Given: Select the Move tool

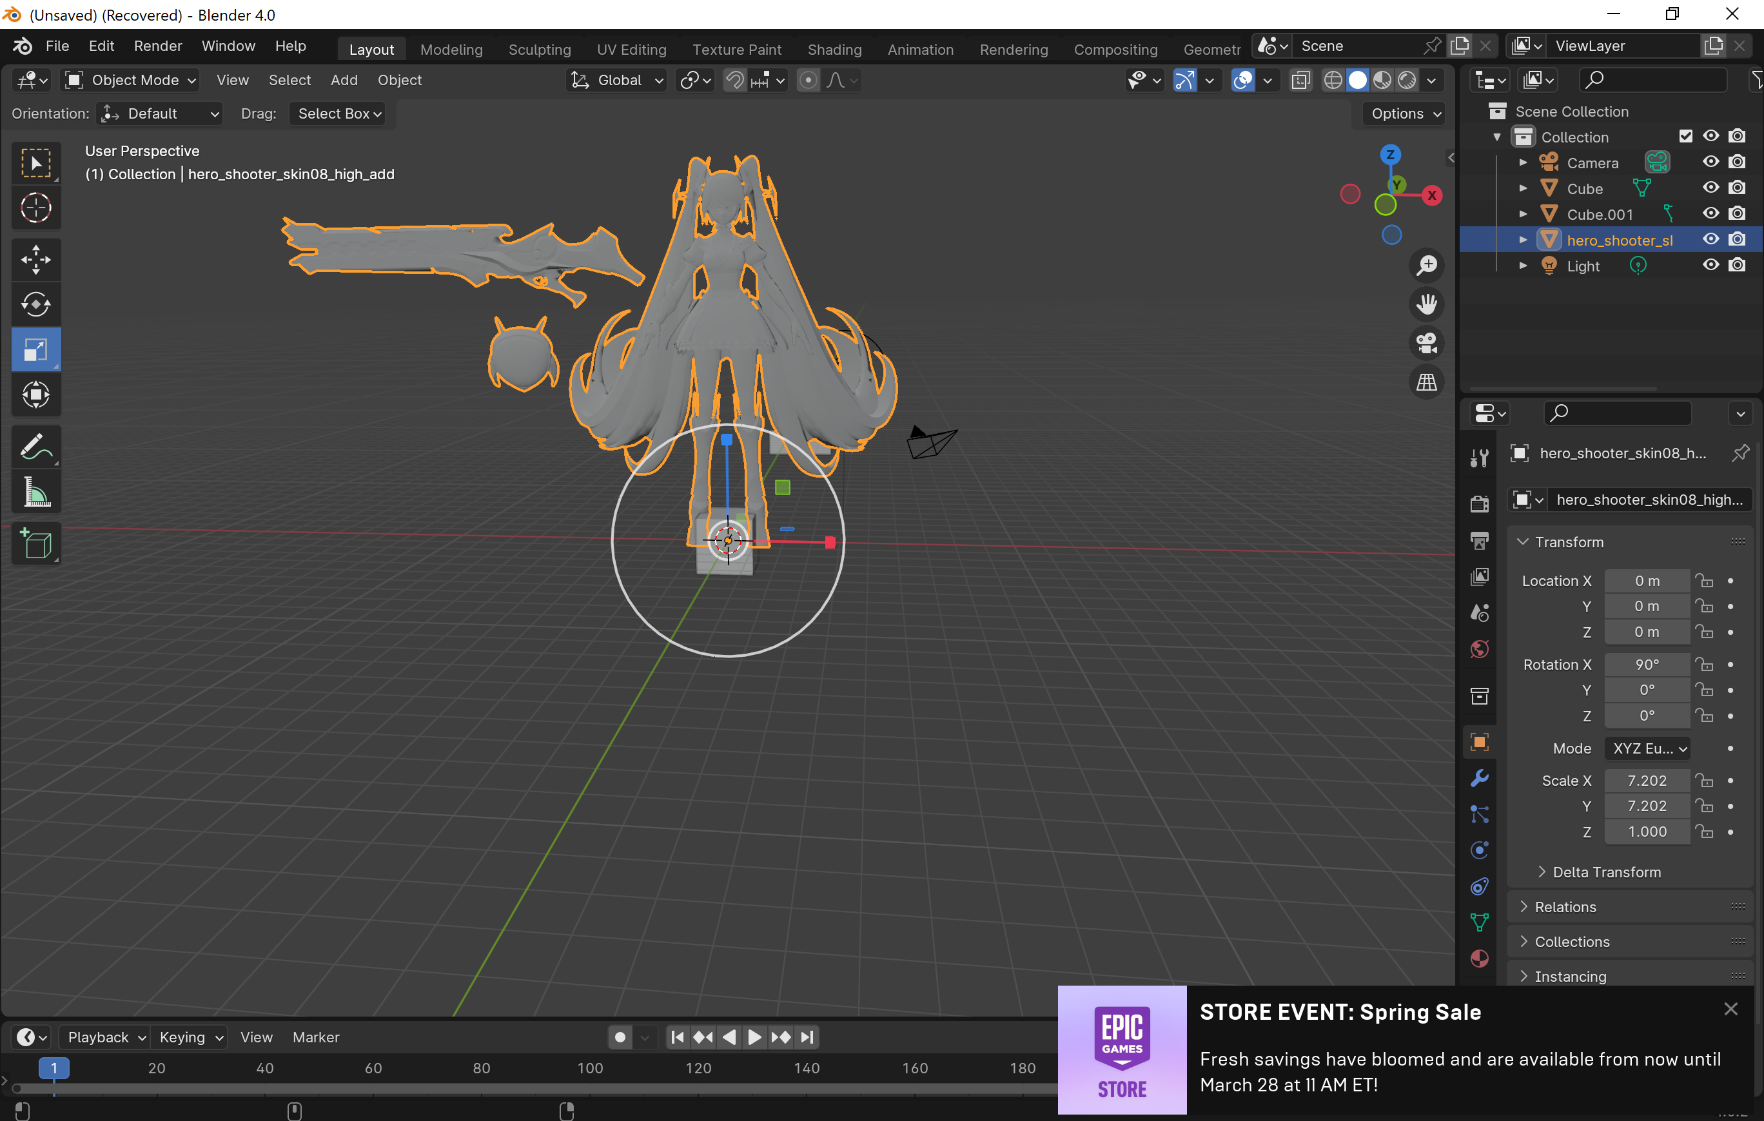Looking at the screenshot, I should pyautogui.click(x=36, y=259).
